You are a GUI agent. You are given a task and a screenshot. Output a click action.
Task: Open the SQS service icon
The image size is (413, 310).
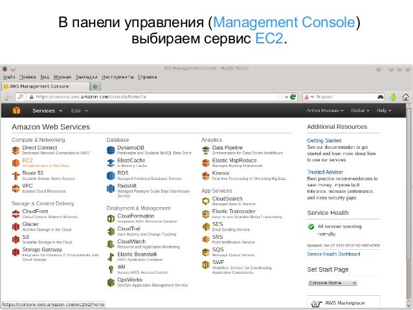(x=206, y=252)
